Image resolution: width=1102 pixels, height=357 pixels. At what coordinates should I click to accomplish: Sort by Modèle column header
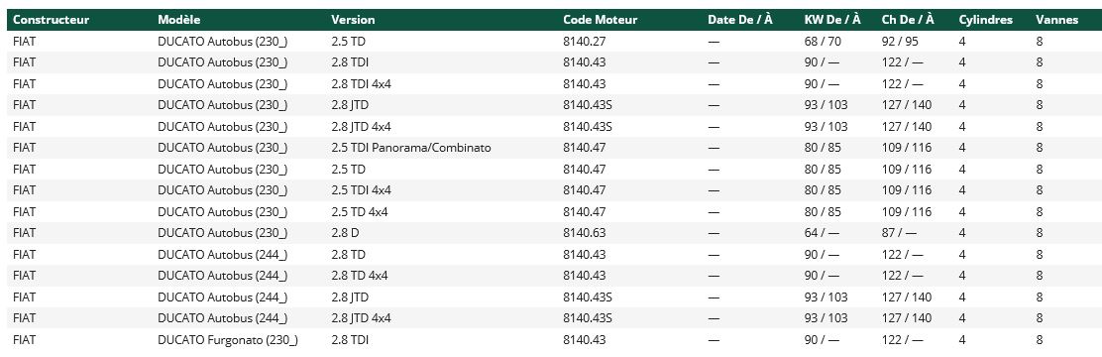coord(178,20)
